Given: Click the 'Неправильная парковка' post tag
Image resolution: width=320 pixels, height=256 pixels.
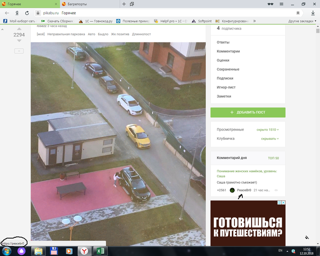Looking at the screenshot, I should [x=66, y=34].
